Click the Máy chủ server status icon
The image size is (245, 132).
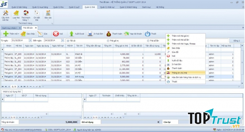tap(2, 130)
